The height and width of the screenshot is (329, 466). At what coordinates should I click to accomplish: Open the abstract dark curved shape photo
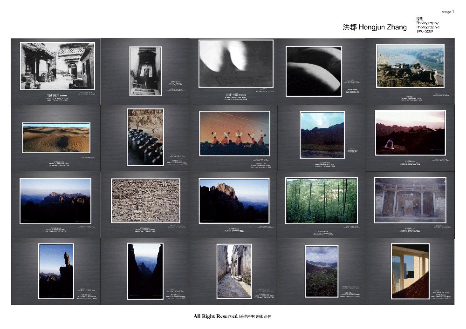314,71
